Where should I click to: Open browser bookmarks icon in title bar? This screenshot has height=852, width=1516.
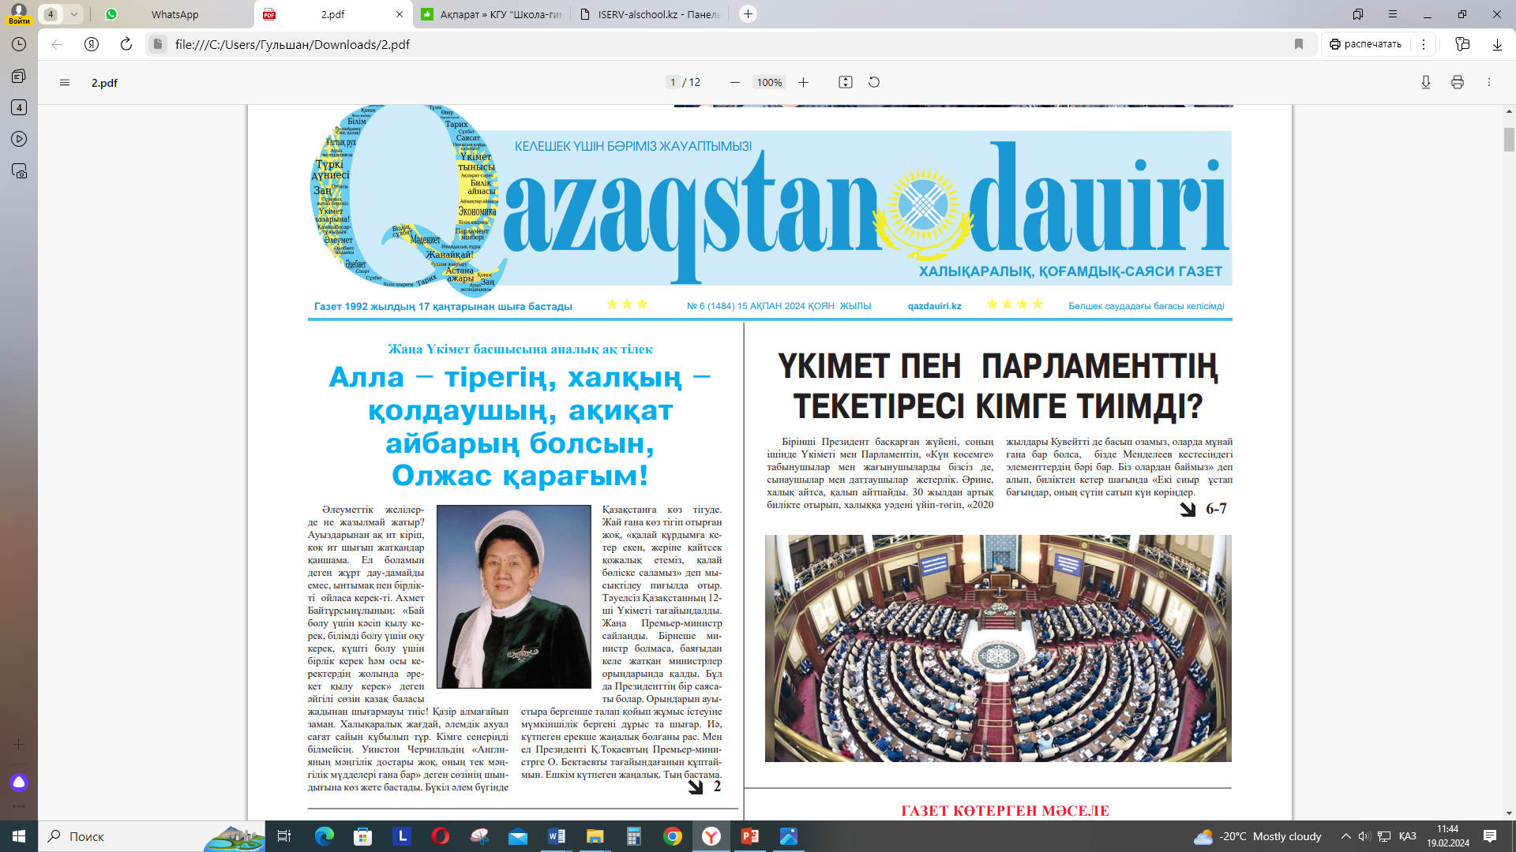click(x=1358, y=14)
